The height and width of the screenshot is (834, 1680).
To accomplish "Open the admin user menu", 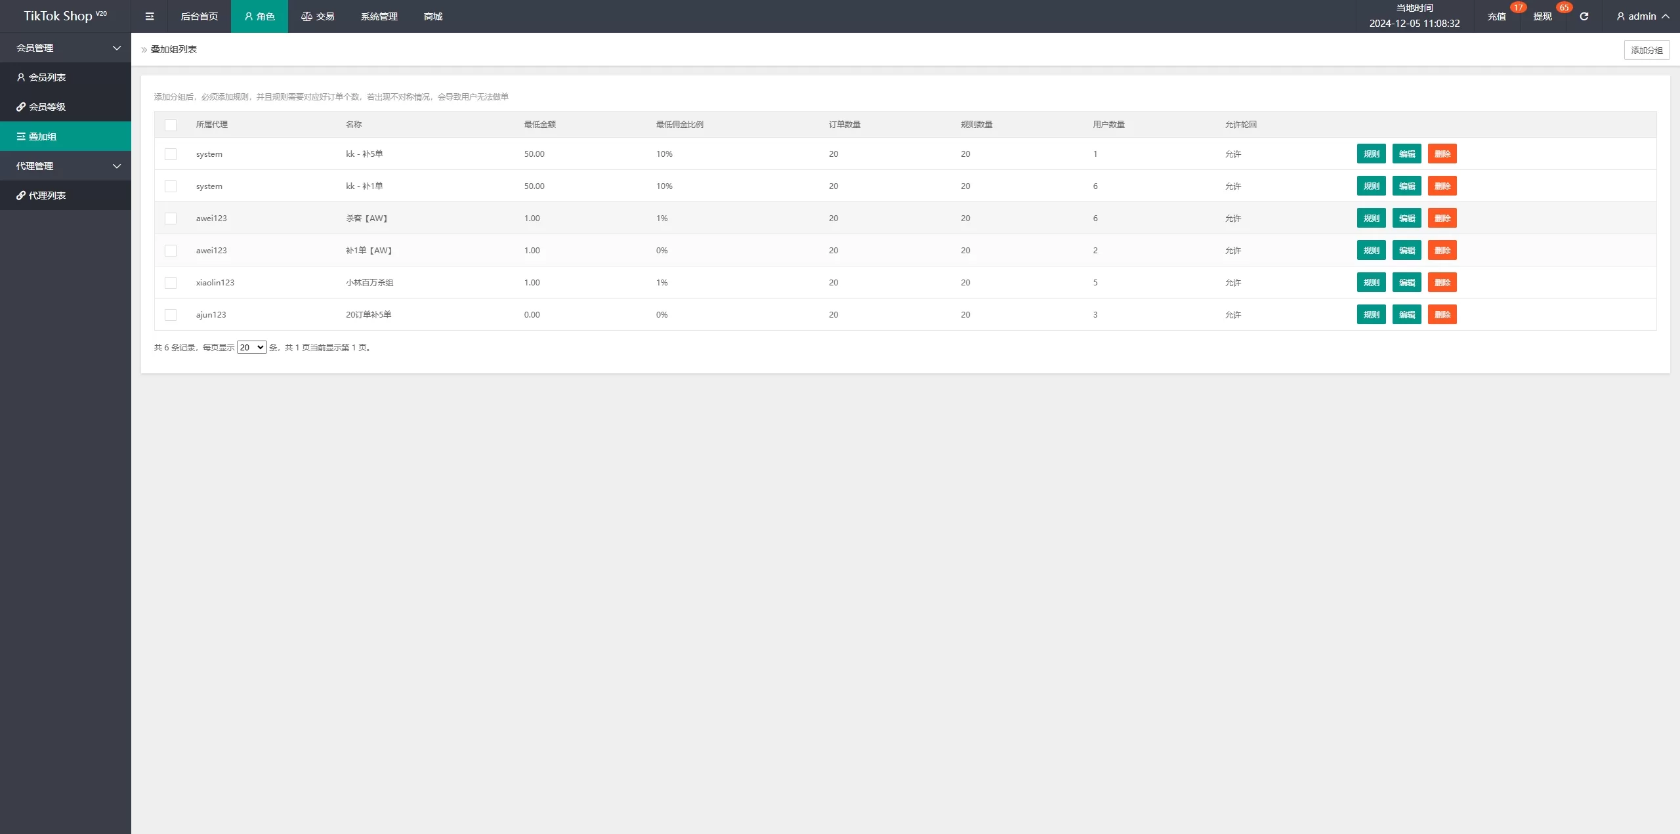I will click(1642, 16).
